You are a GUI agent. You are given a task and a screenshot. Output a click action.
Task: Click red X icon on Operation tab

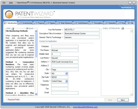point(105,23)
